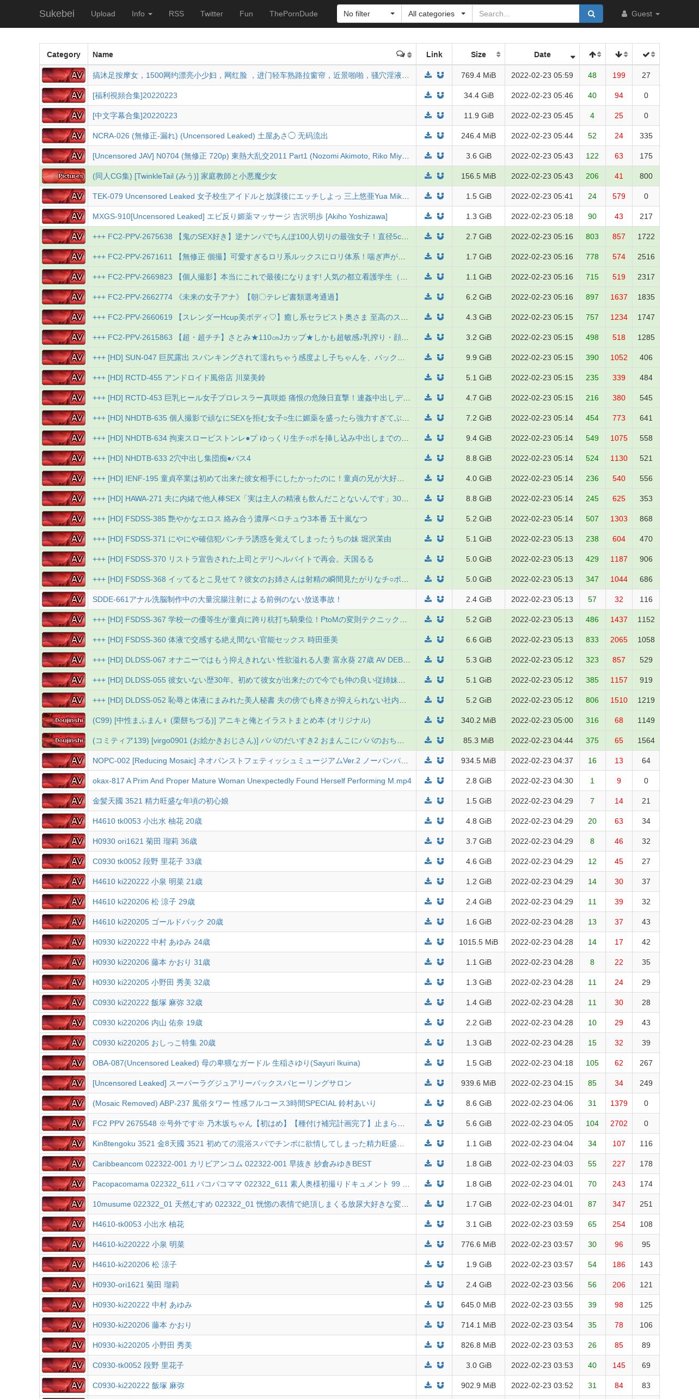Open magnet link for [福利視頻合集]20220223

440,95
